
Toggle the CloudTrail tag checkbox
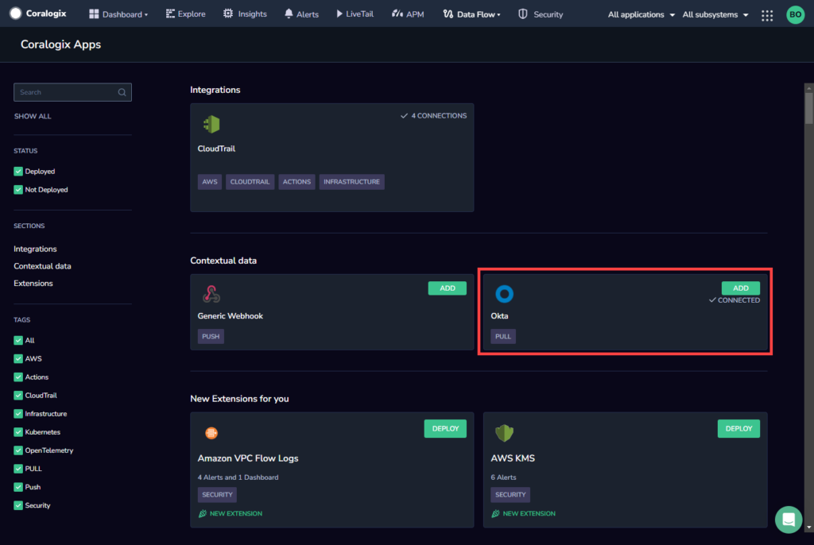coord(18,396)
